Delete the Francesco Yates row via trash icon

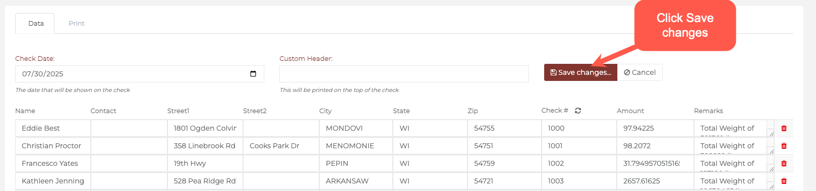(784, 163)
